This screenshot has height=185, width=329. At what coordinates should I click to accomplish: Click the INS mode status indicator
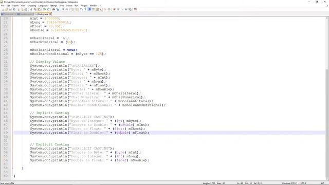point(322,183)
